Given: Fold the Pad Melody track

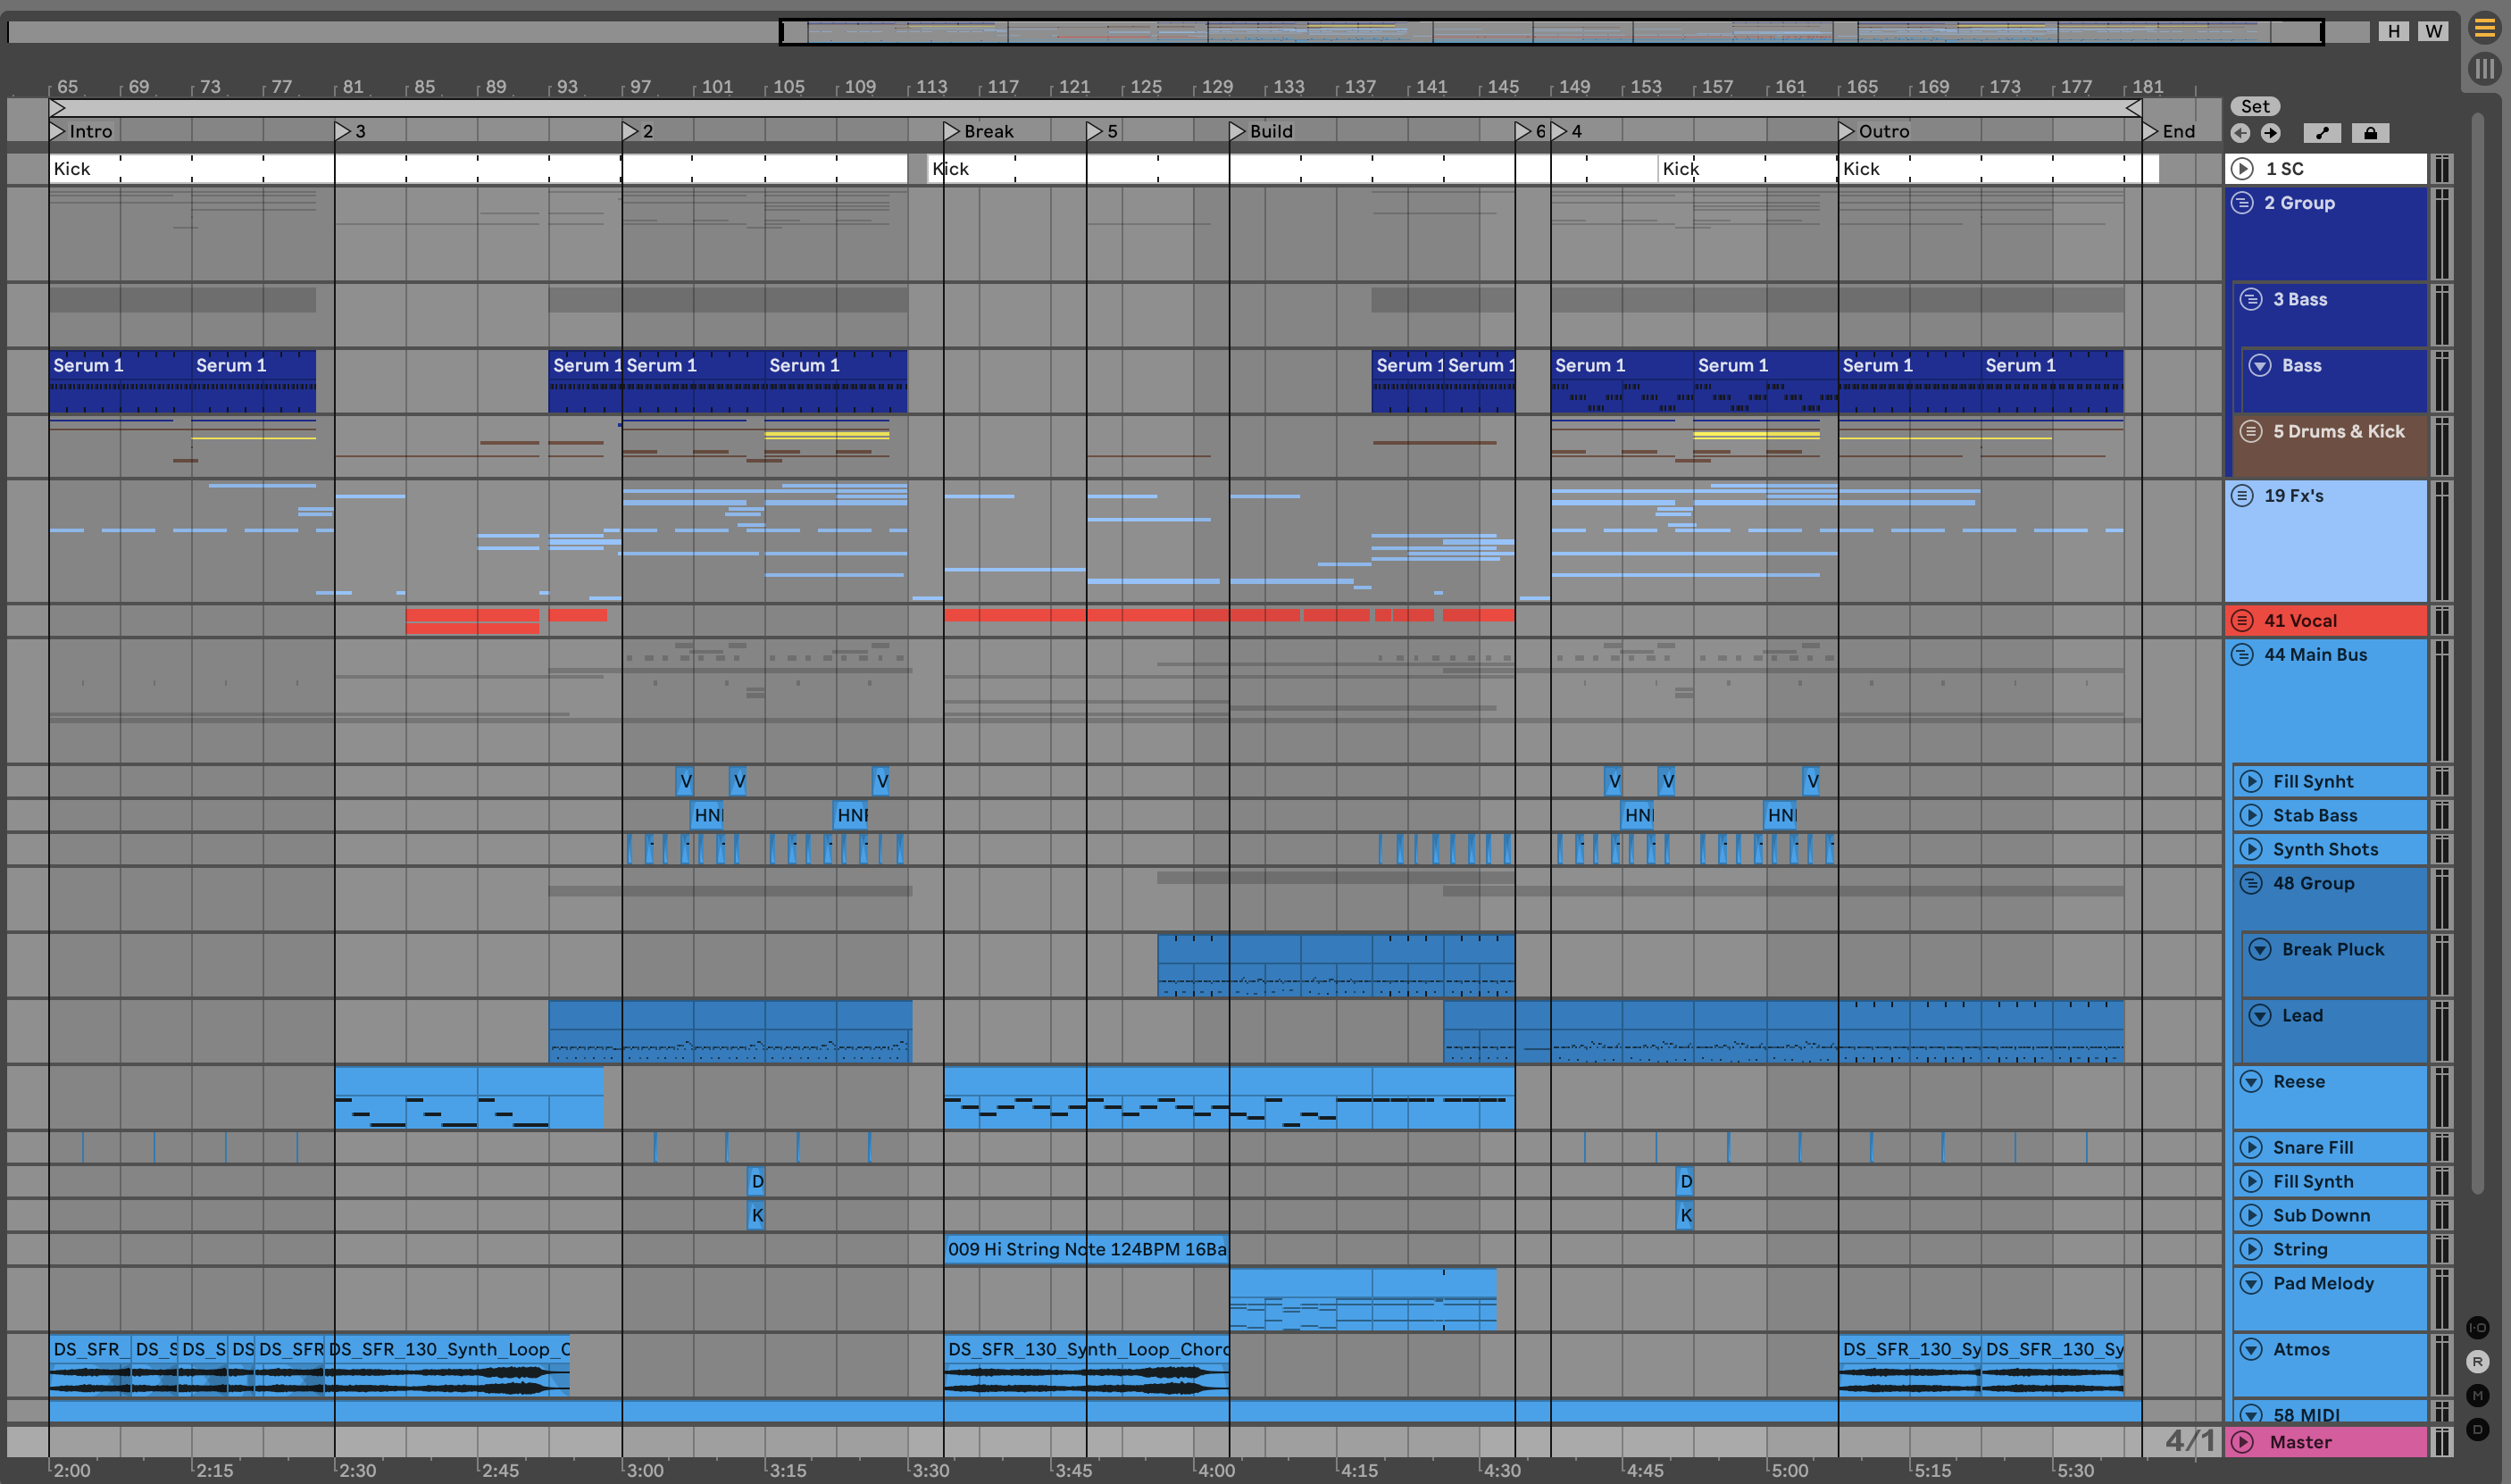Looking at the screenshot, I should point(2251,1283).
